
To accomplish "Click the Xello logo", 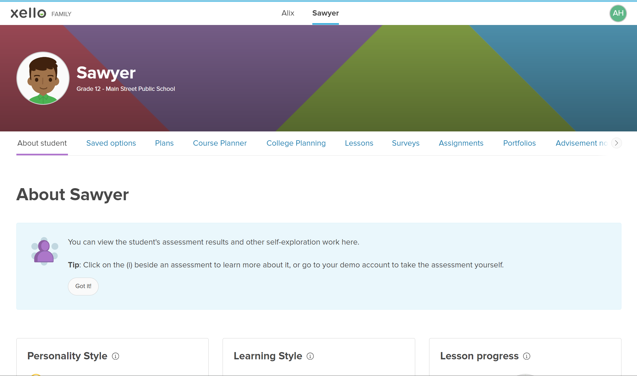I will (x=28, y=13).
